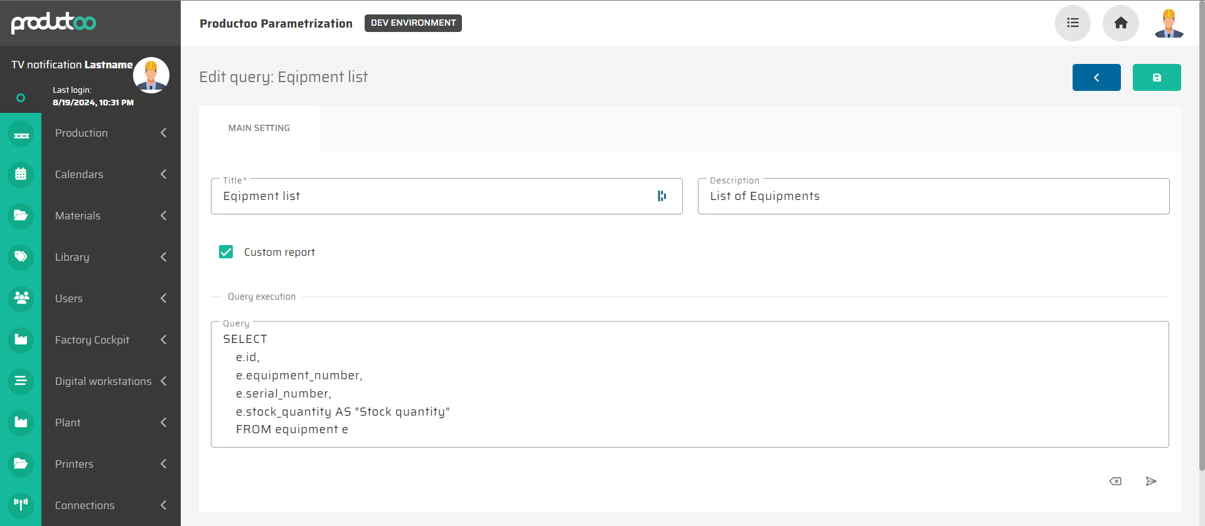Click the productoo logo
The height and width of the screenshot is (526, 1205).
coord(53,23)
